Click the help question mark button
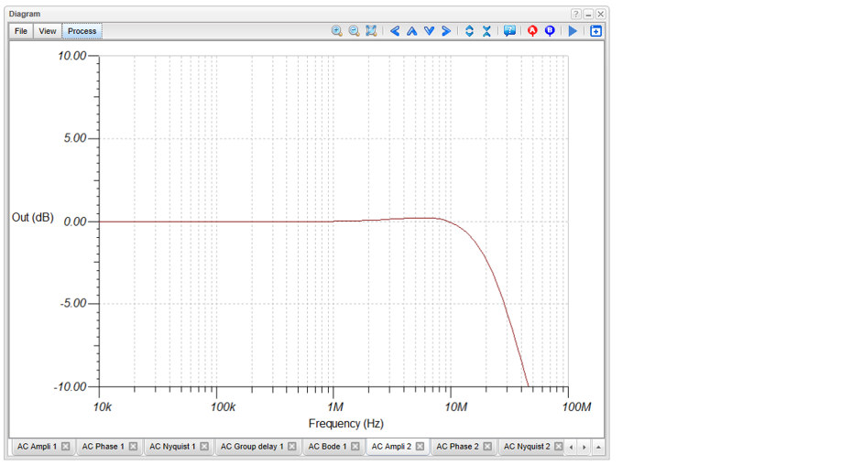 (x=576, y=15)
